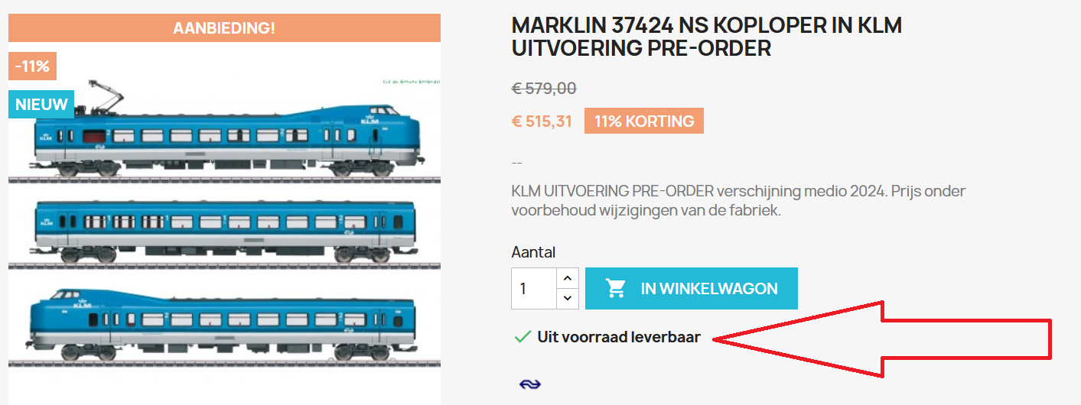
Task: Increase quantity with the up arrow
Action: pyautogui.click(x=567, y=279)
